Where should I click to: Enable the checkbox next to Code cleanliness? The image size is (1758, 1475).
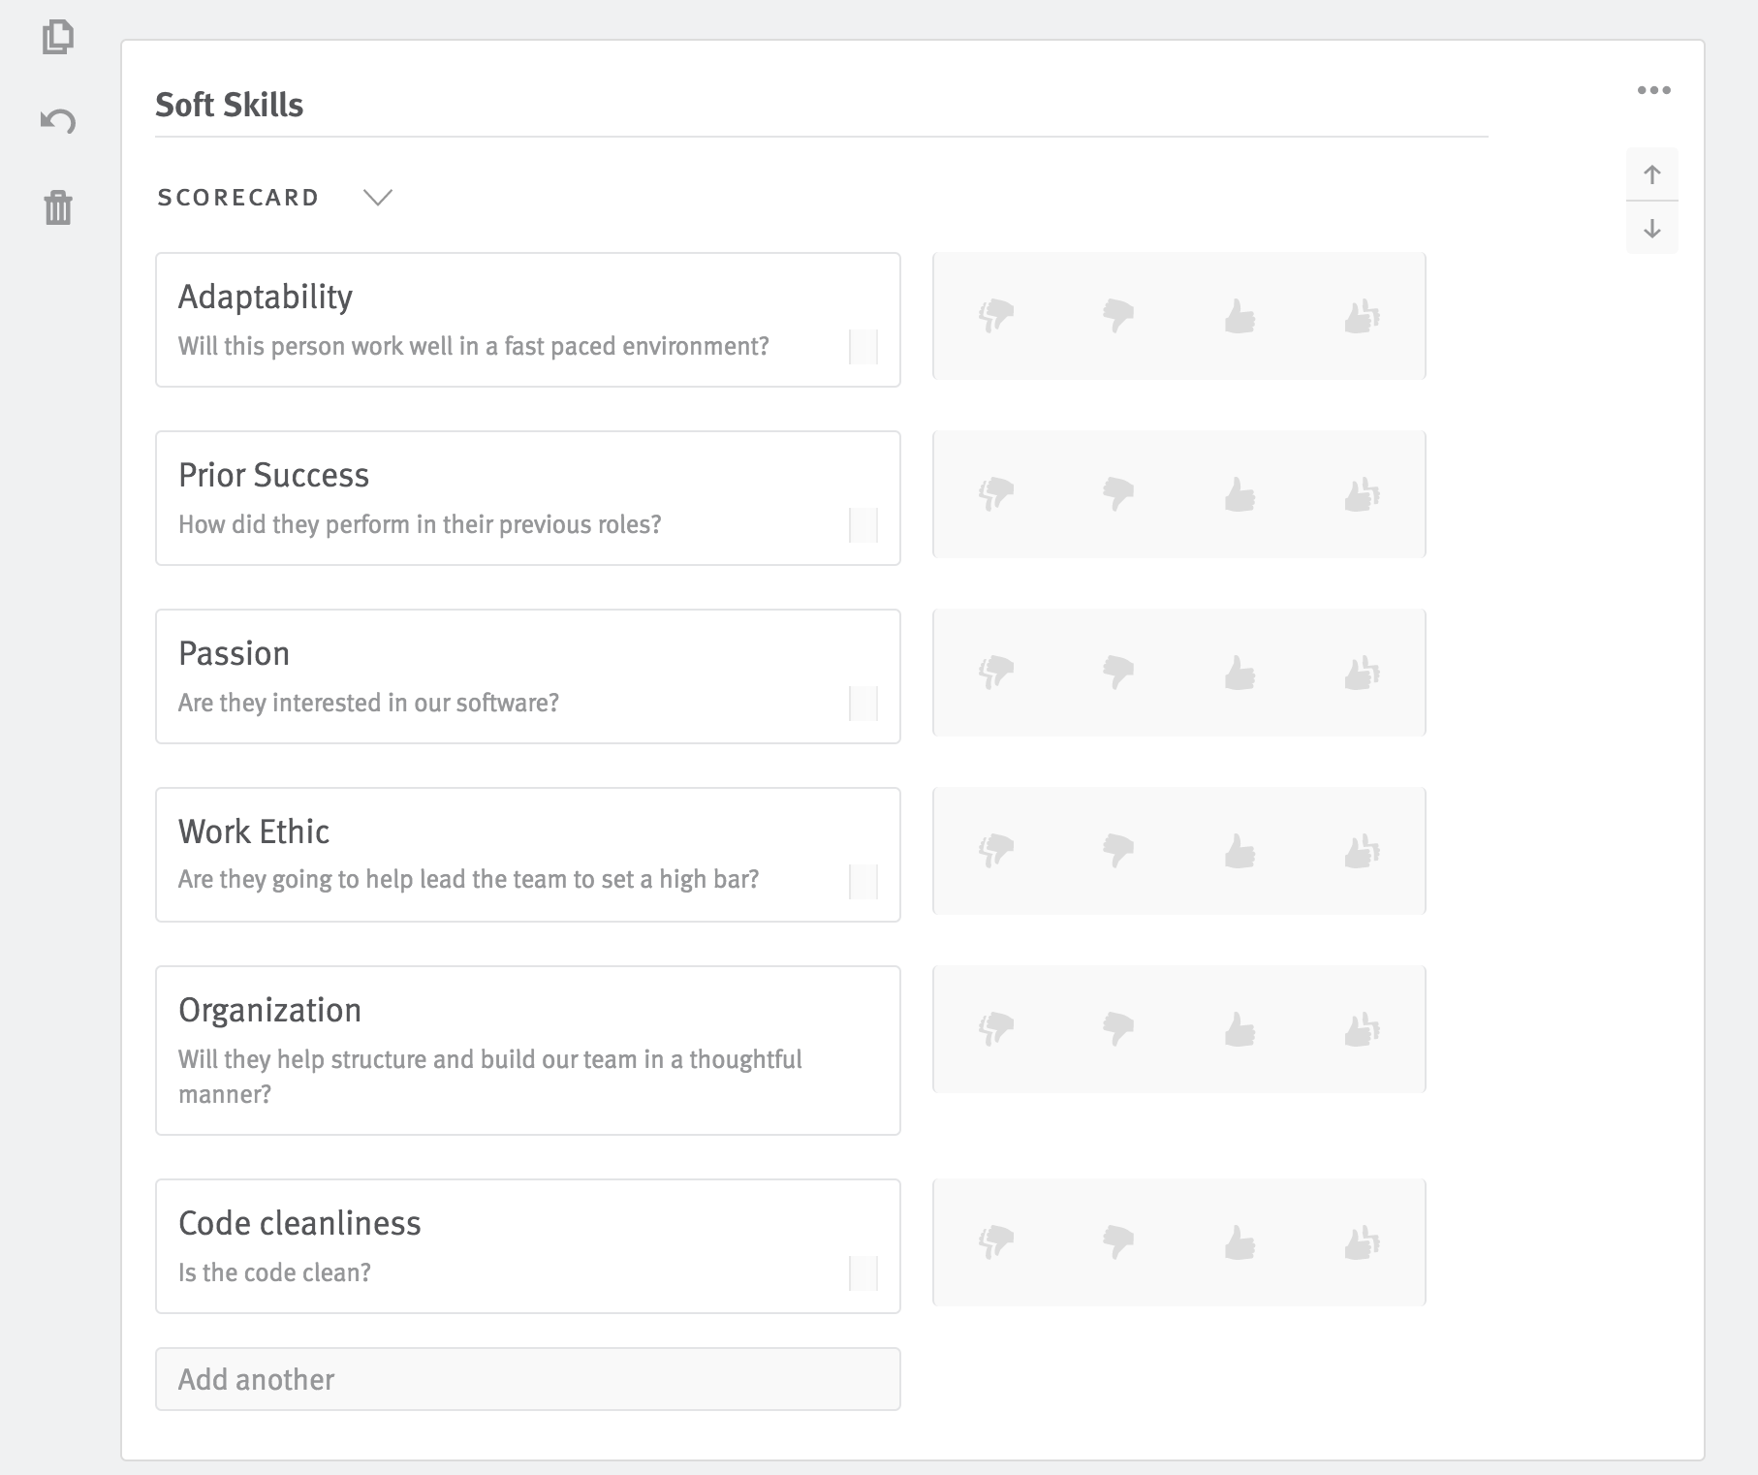[x=862, y=1272]
